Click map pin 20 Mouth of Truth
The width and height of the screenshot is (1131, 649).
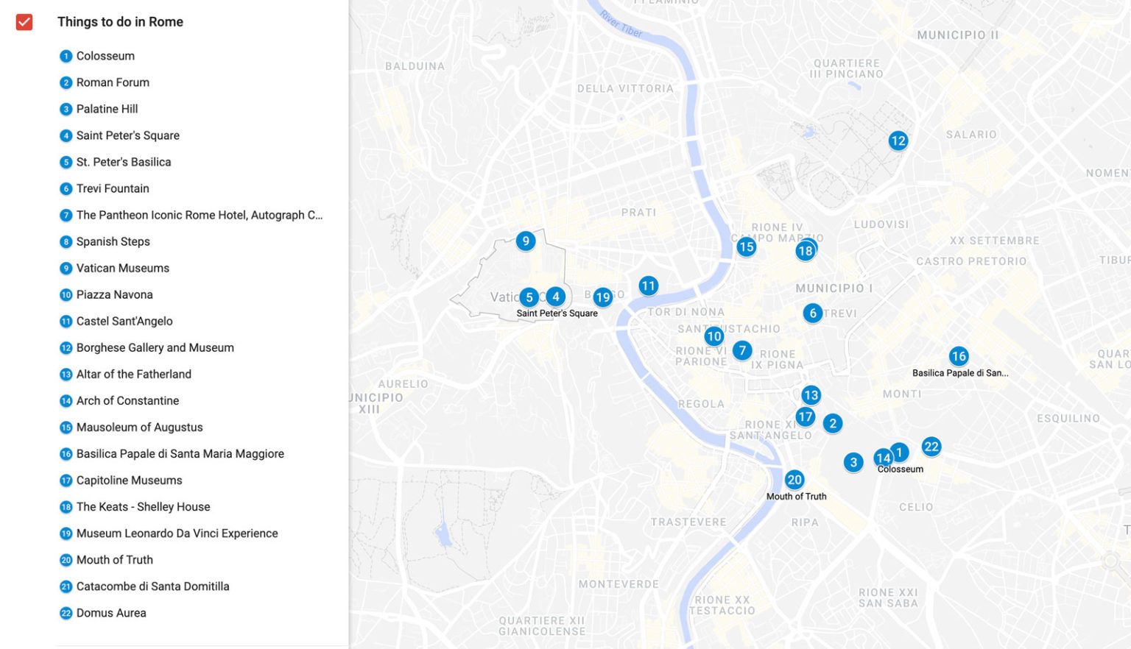click(794, 480)
